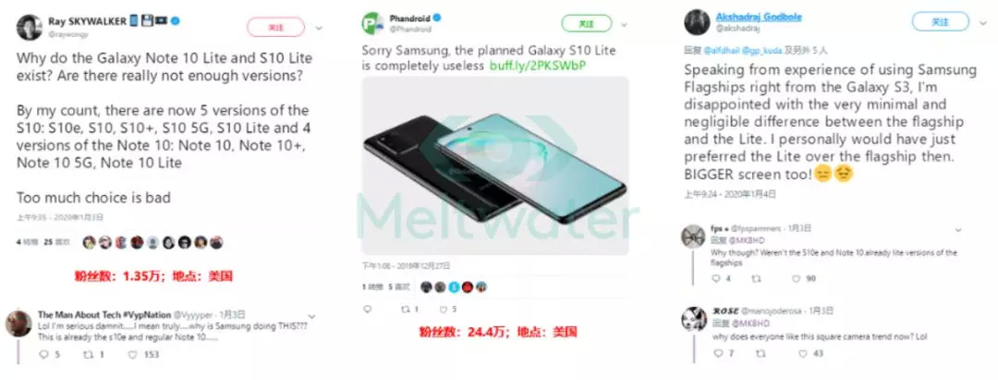Image resolution: width=998 pixels, height=380 pixels.
Task: Click the heart icon with 90 likes on fps's reply
Action: coord(795,278)
